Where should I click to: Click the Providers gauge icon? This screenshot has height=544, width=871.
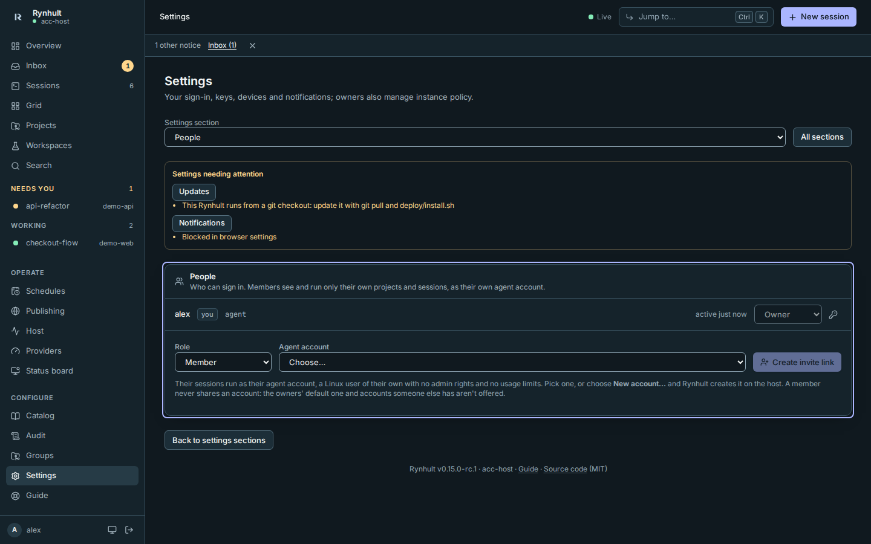click(16, 351)
